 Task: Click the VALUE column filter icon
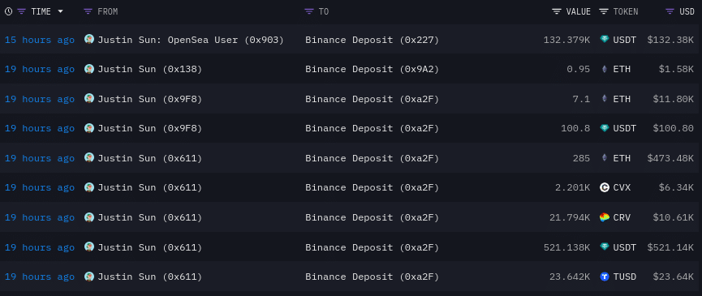(x=557, y=11)
